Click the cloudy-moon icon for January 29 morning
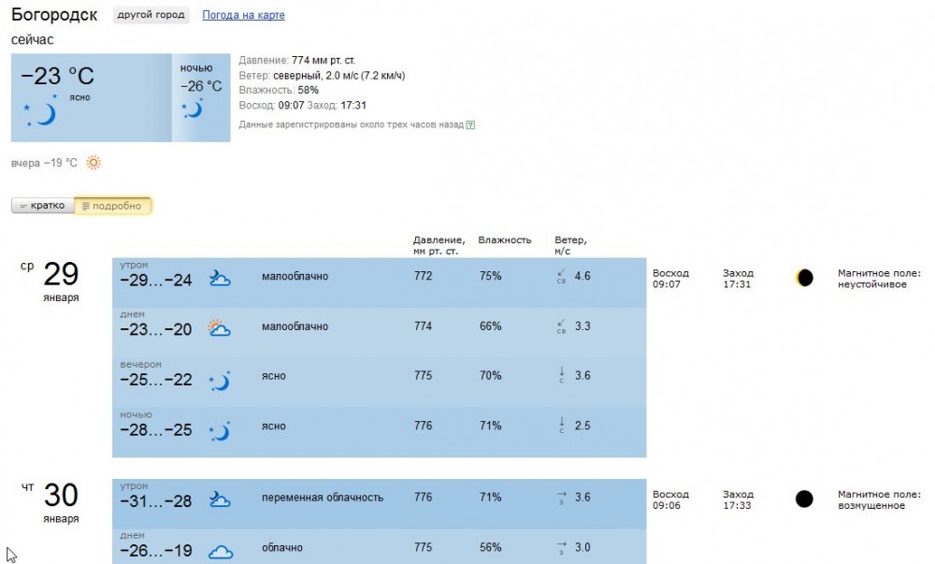 pos(220,278)
